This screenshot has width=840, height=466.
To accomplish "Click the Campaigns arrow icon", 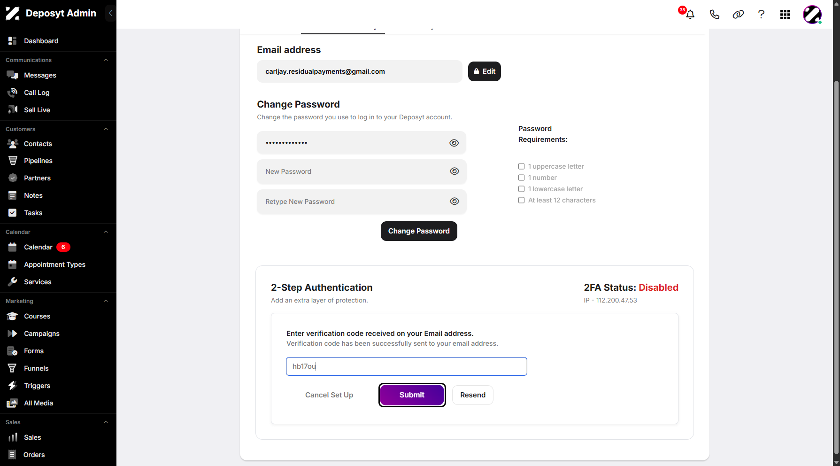I will pos(13,334).
